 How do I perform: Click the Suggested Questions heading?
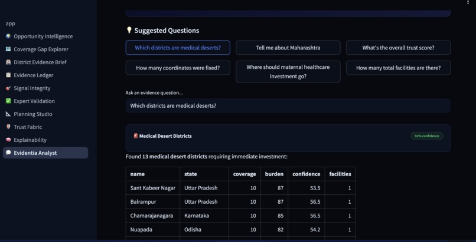point(167,30)
